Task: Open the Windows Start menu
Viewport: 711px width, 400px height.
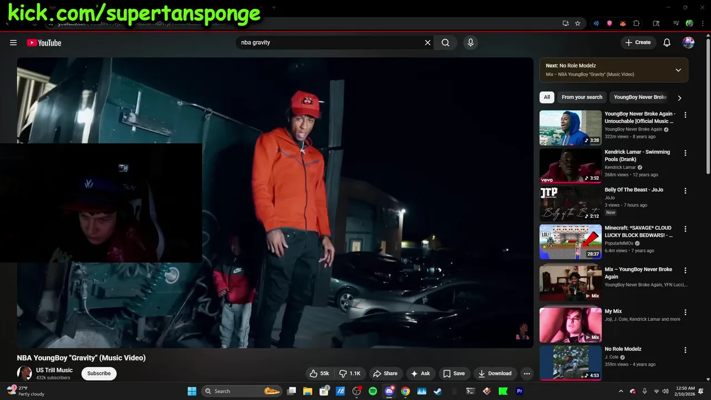Action: coord(192,391)
